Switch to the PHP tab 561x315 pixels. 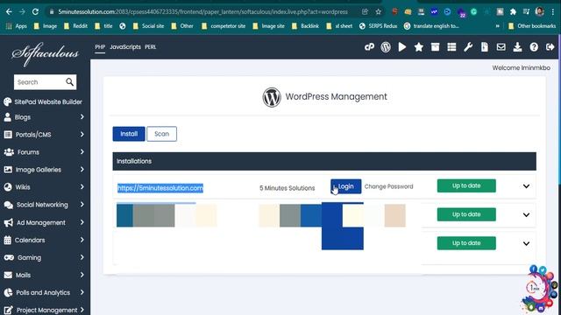(x=100, y=47)
